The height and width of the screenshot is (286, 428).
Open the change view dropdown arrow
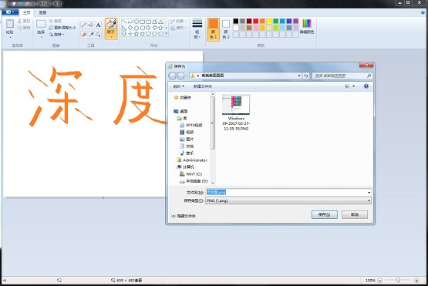point(354,86)
